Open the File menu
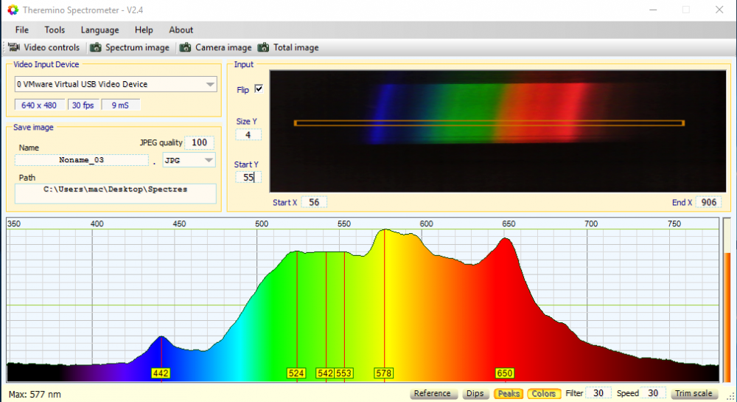 21,30
